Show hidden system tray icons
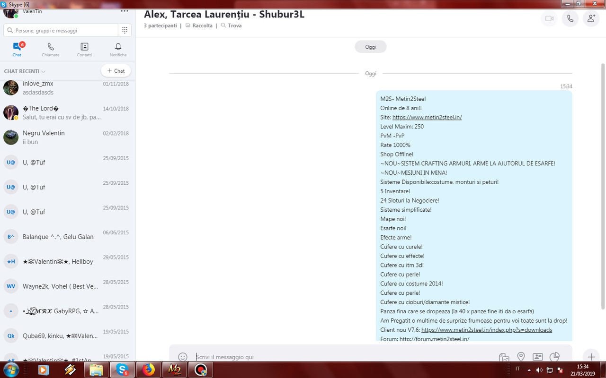Viewport: 606px width, 378px height. pos(529,369)
